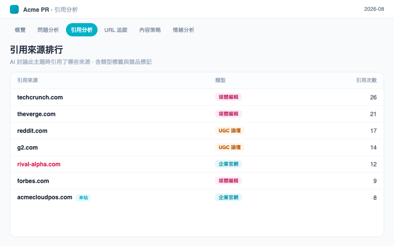
Task: Click the 媒體編輯 tag in the techcrunch.com row
Action: tap(229, 97)
